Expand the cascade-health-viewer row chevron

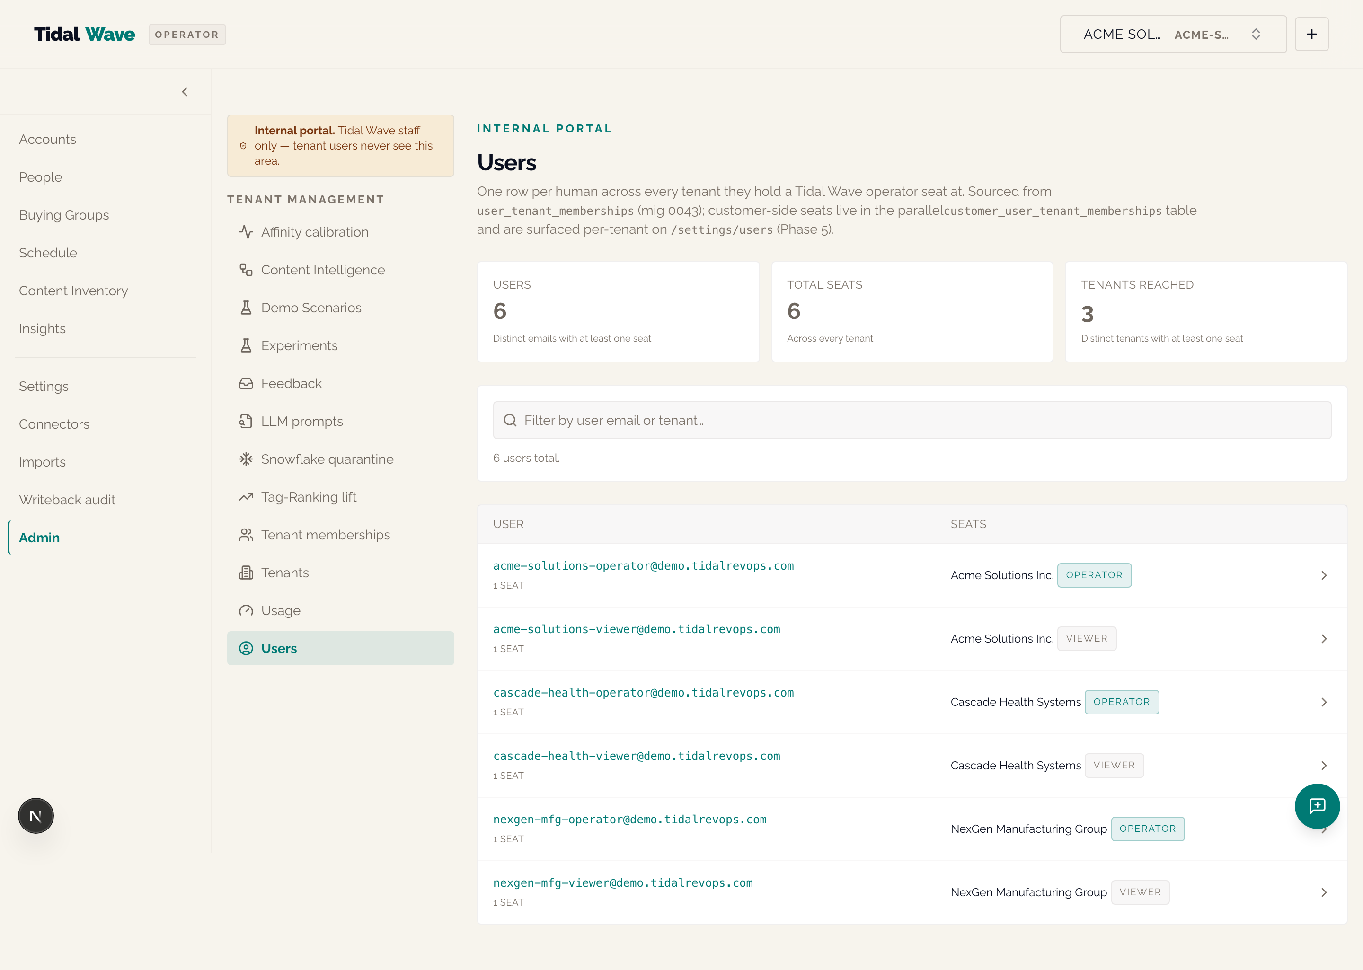point(1324,765)
